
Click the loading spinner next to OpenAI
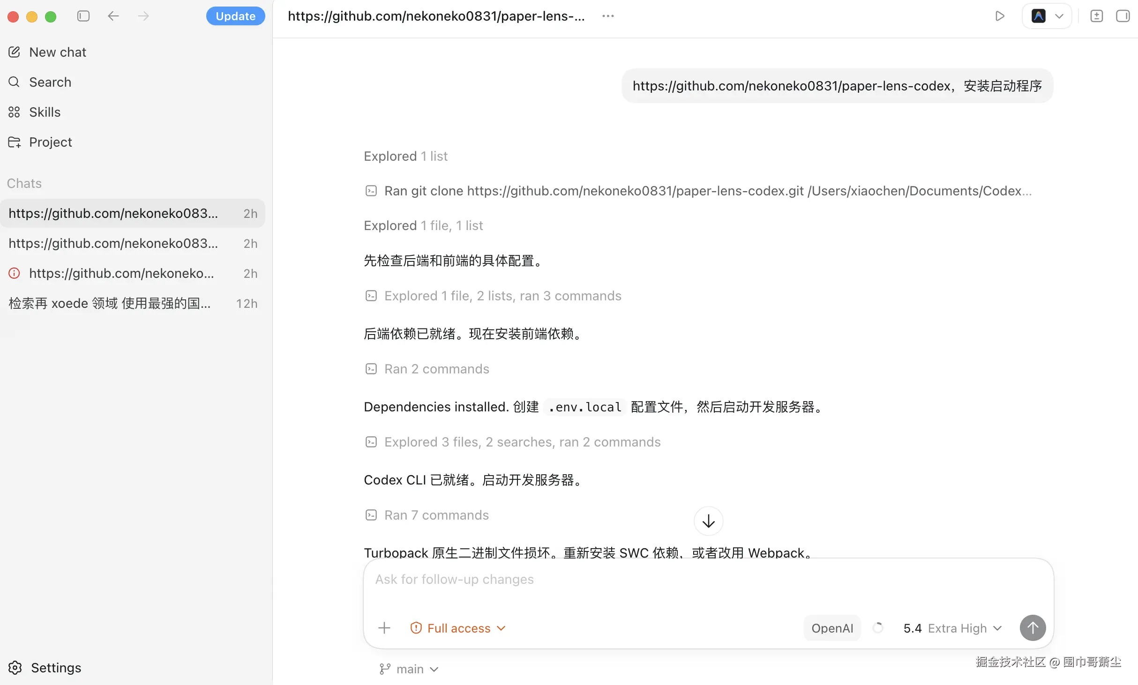(x=878, y=627)
